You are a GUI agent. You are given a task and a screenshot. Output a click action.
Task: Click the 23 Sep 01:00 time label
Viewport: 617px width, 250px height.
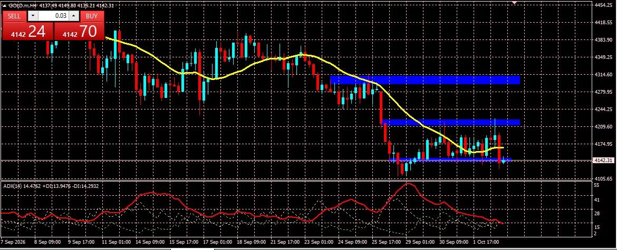(x=320, y=242)
